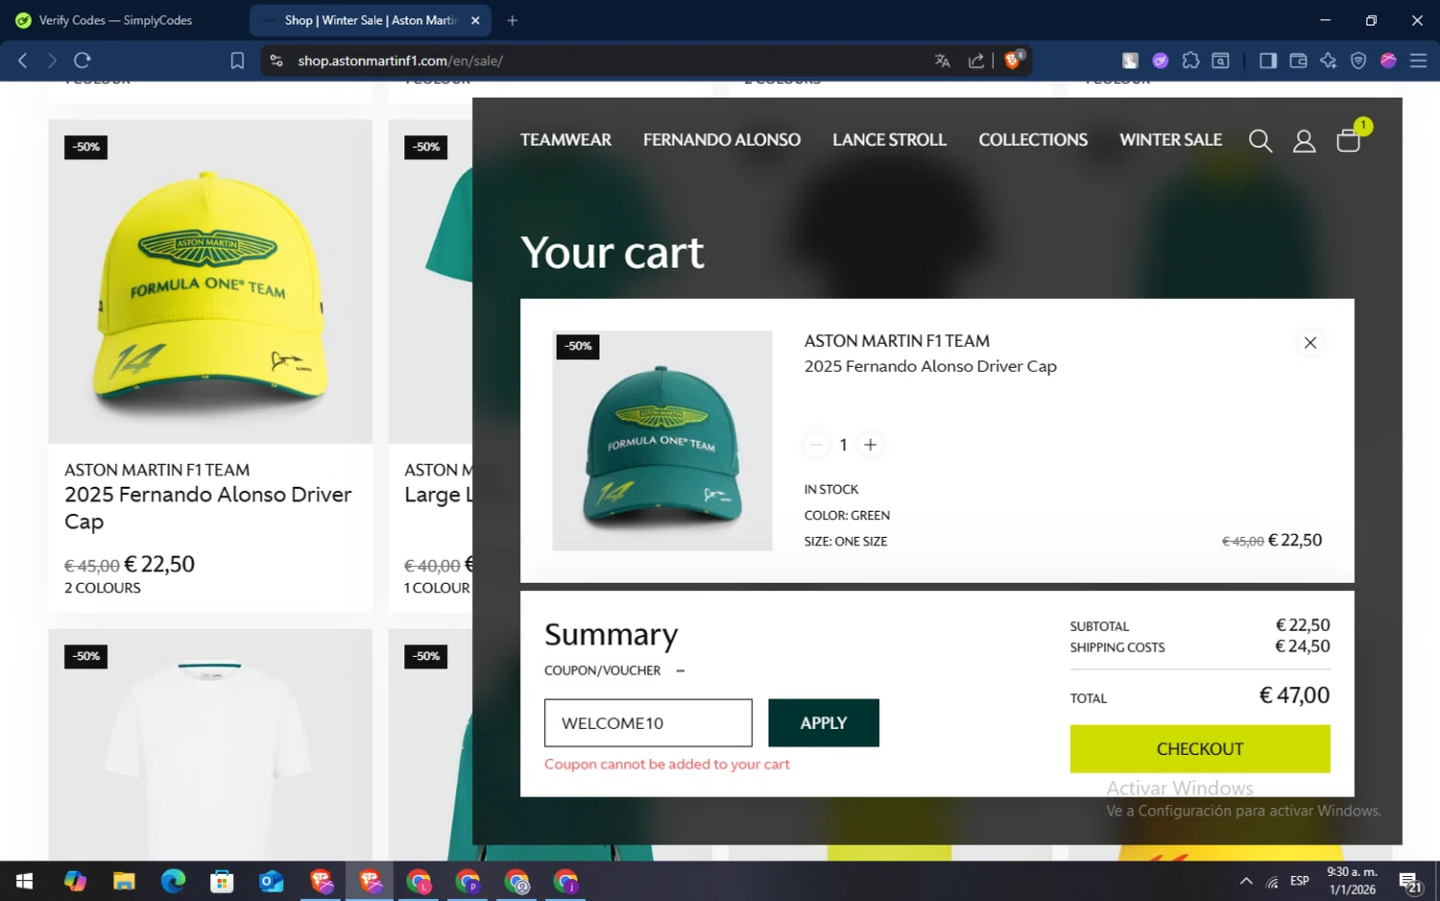Close the Aston Martin shop tab
This screenshot has width=1440, height=901.
point(475,20)
